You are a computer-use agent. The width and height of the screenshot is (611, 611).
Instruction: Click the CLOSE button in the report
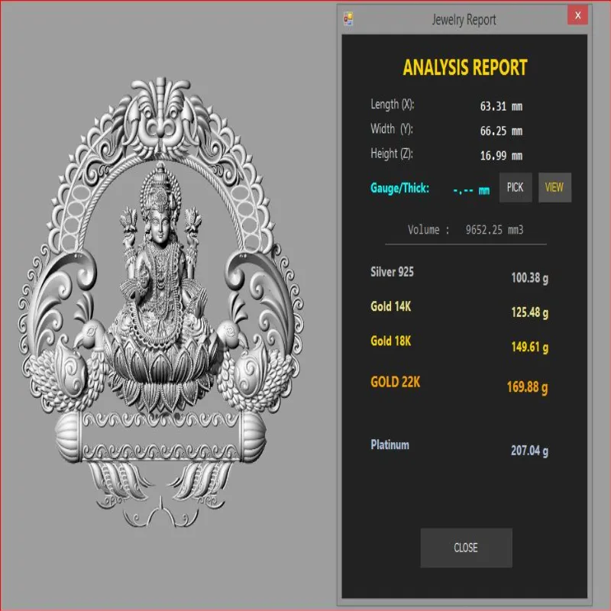466,548
